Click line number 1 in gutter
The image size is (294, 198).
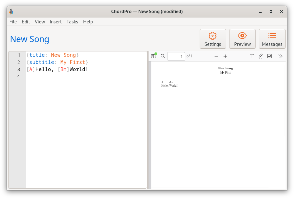(x=19, y=55)
